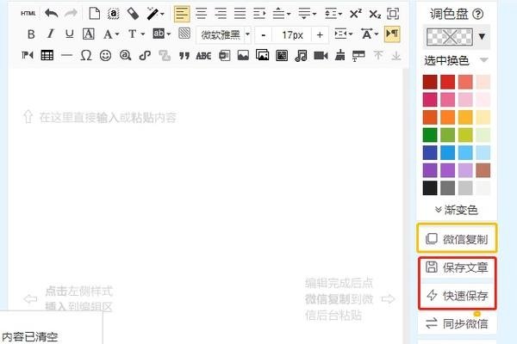517x344 pixels.
Task: Open the HTML source view
Action: (28, 14)
